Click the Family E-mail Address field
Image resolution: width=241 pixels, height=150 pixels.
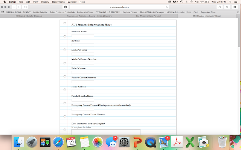pyautogui.click(x=83, y=100)
